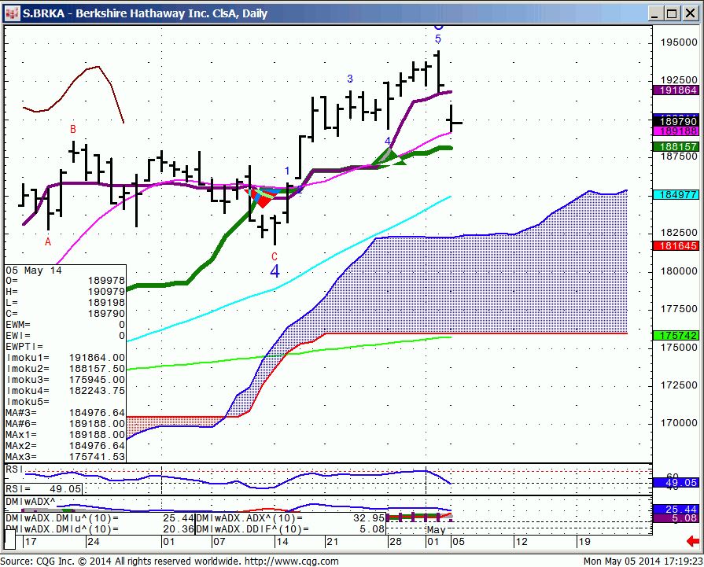Click the Imoku1= 191864.00 row

[65, 358]
